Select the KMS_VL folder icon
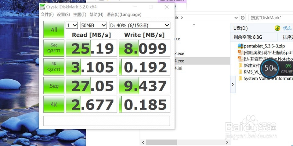Image resolution: width=293 pixels, height=146 pixels. pyautogui.click(x=240, y=72)
